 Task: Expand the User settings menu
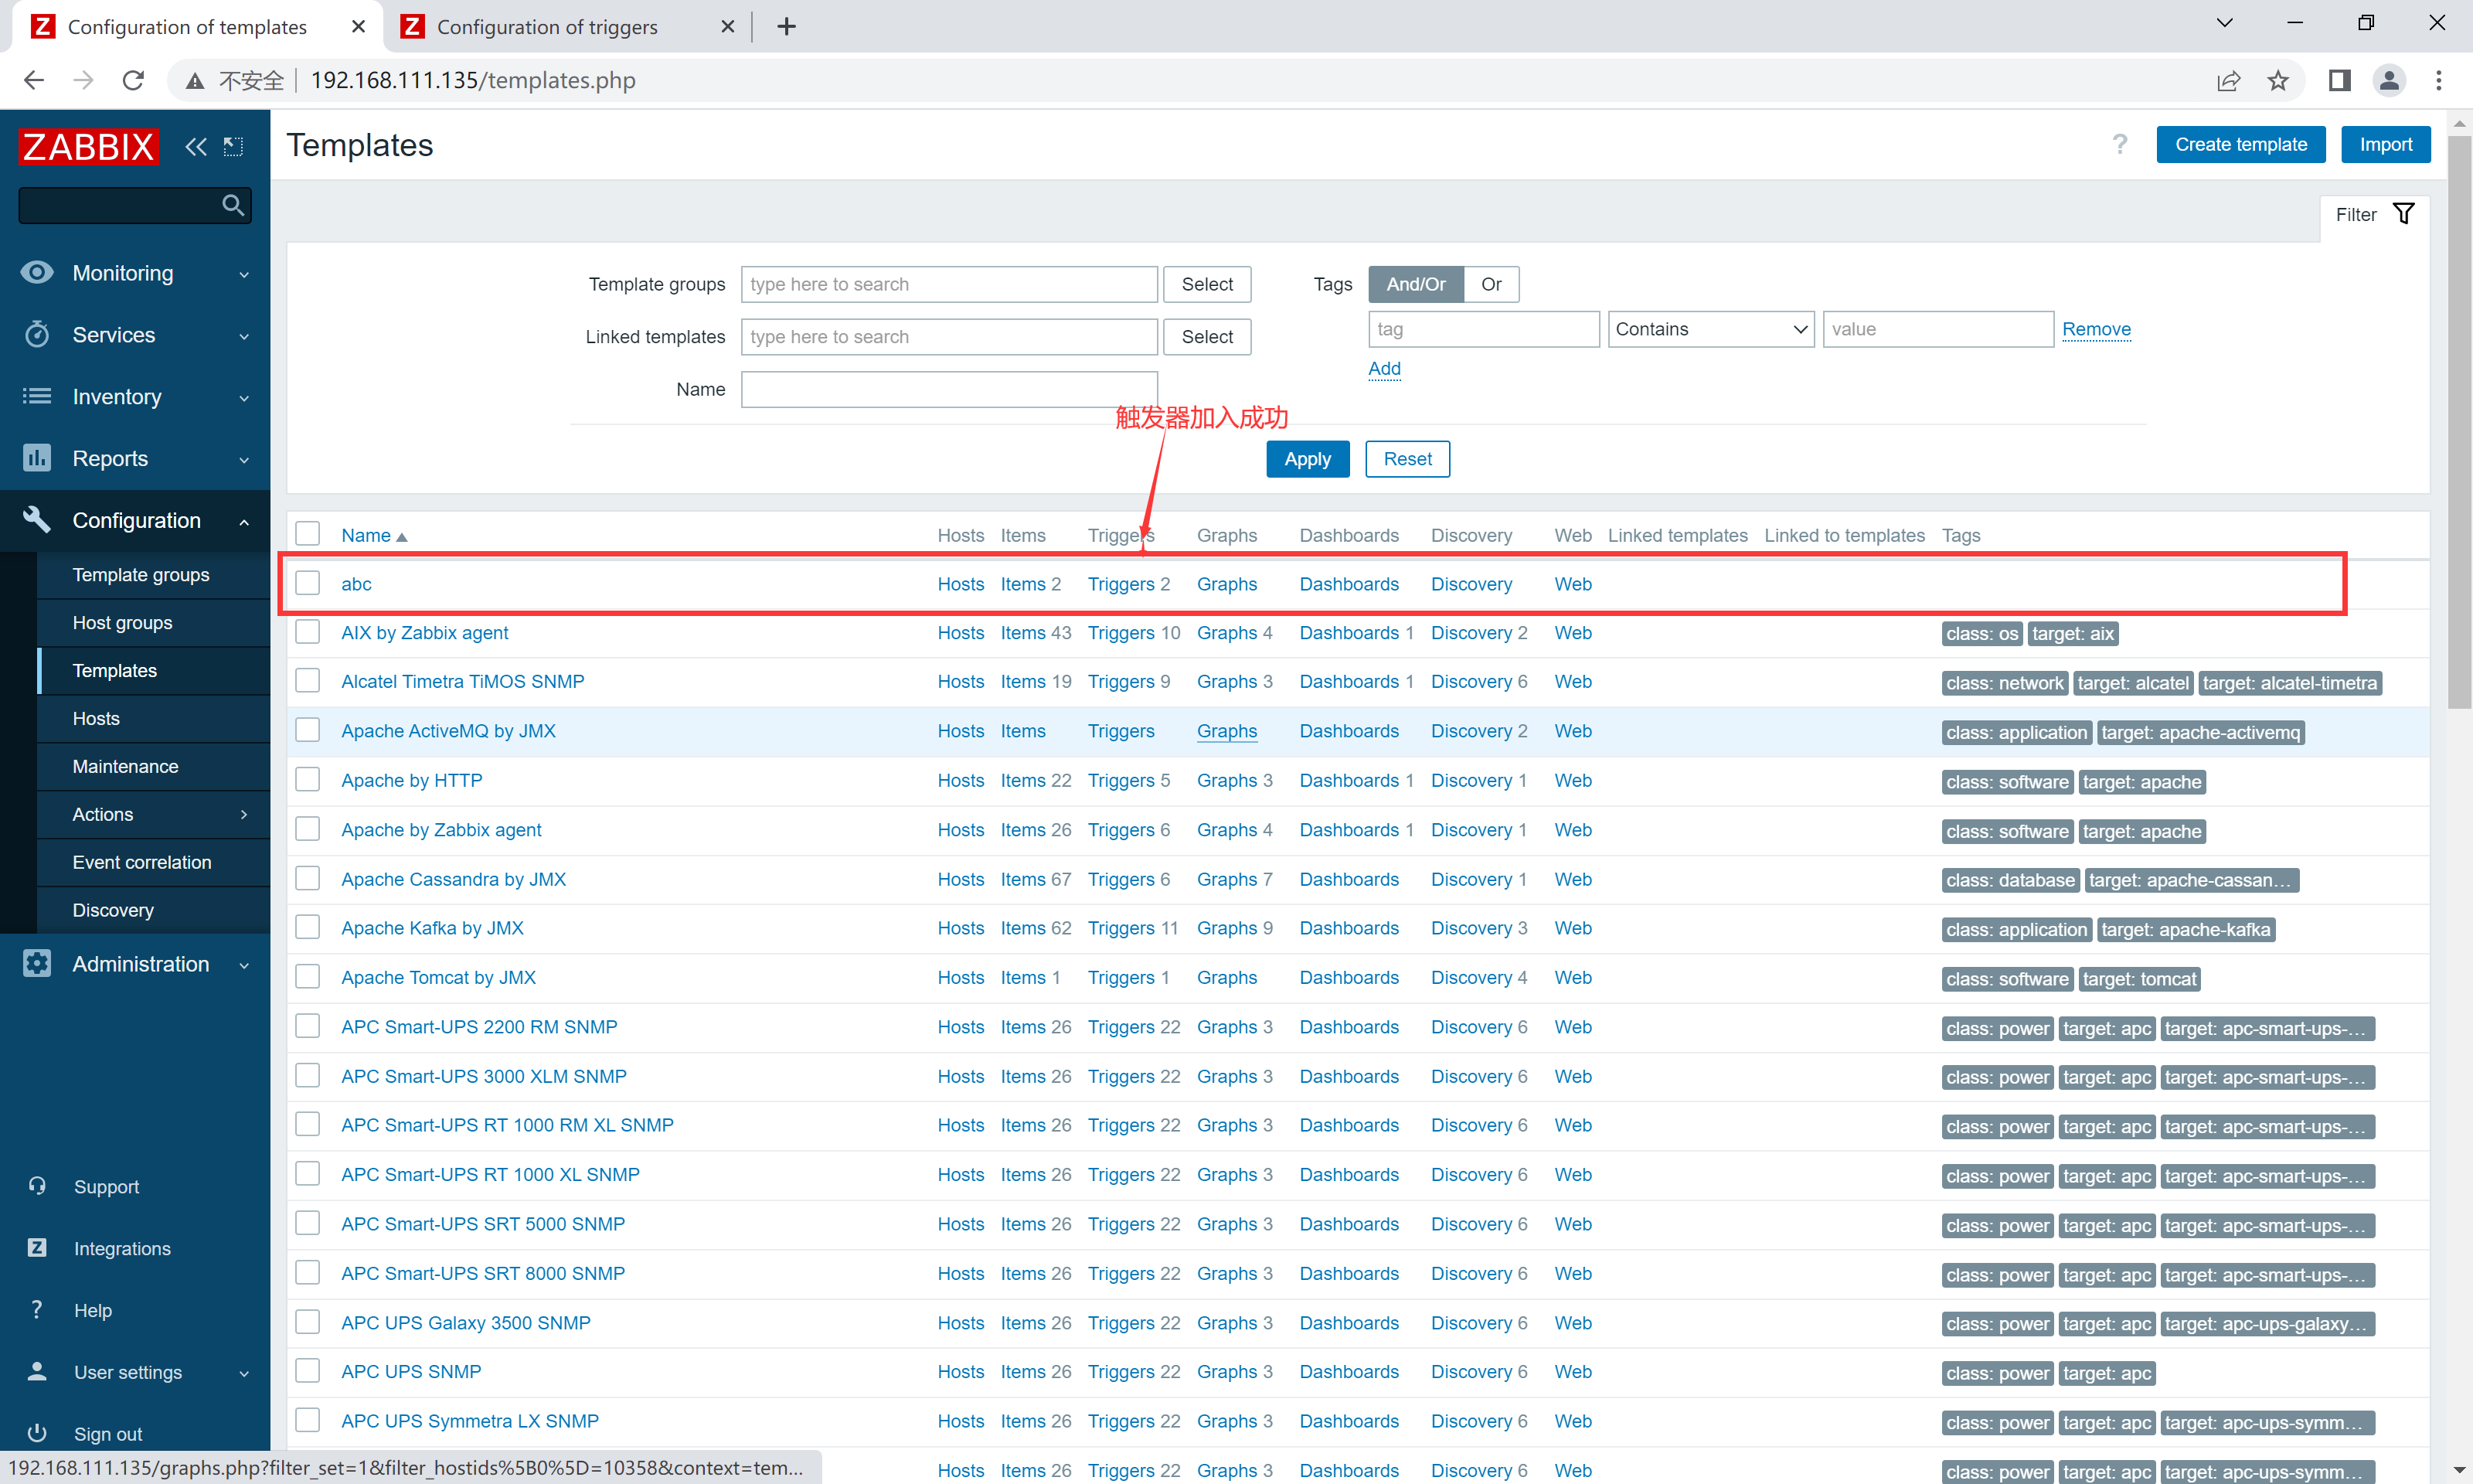(x=244, y=1373)
